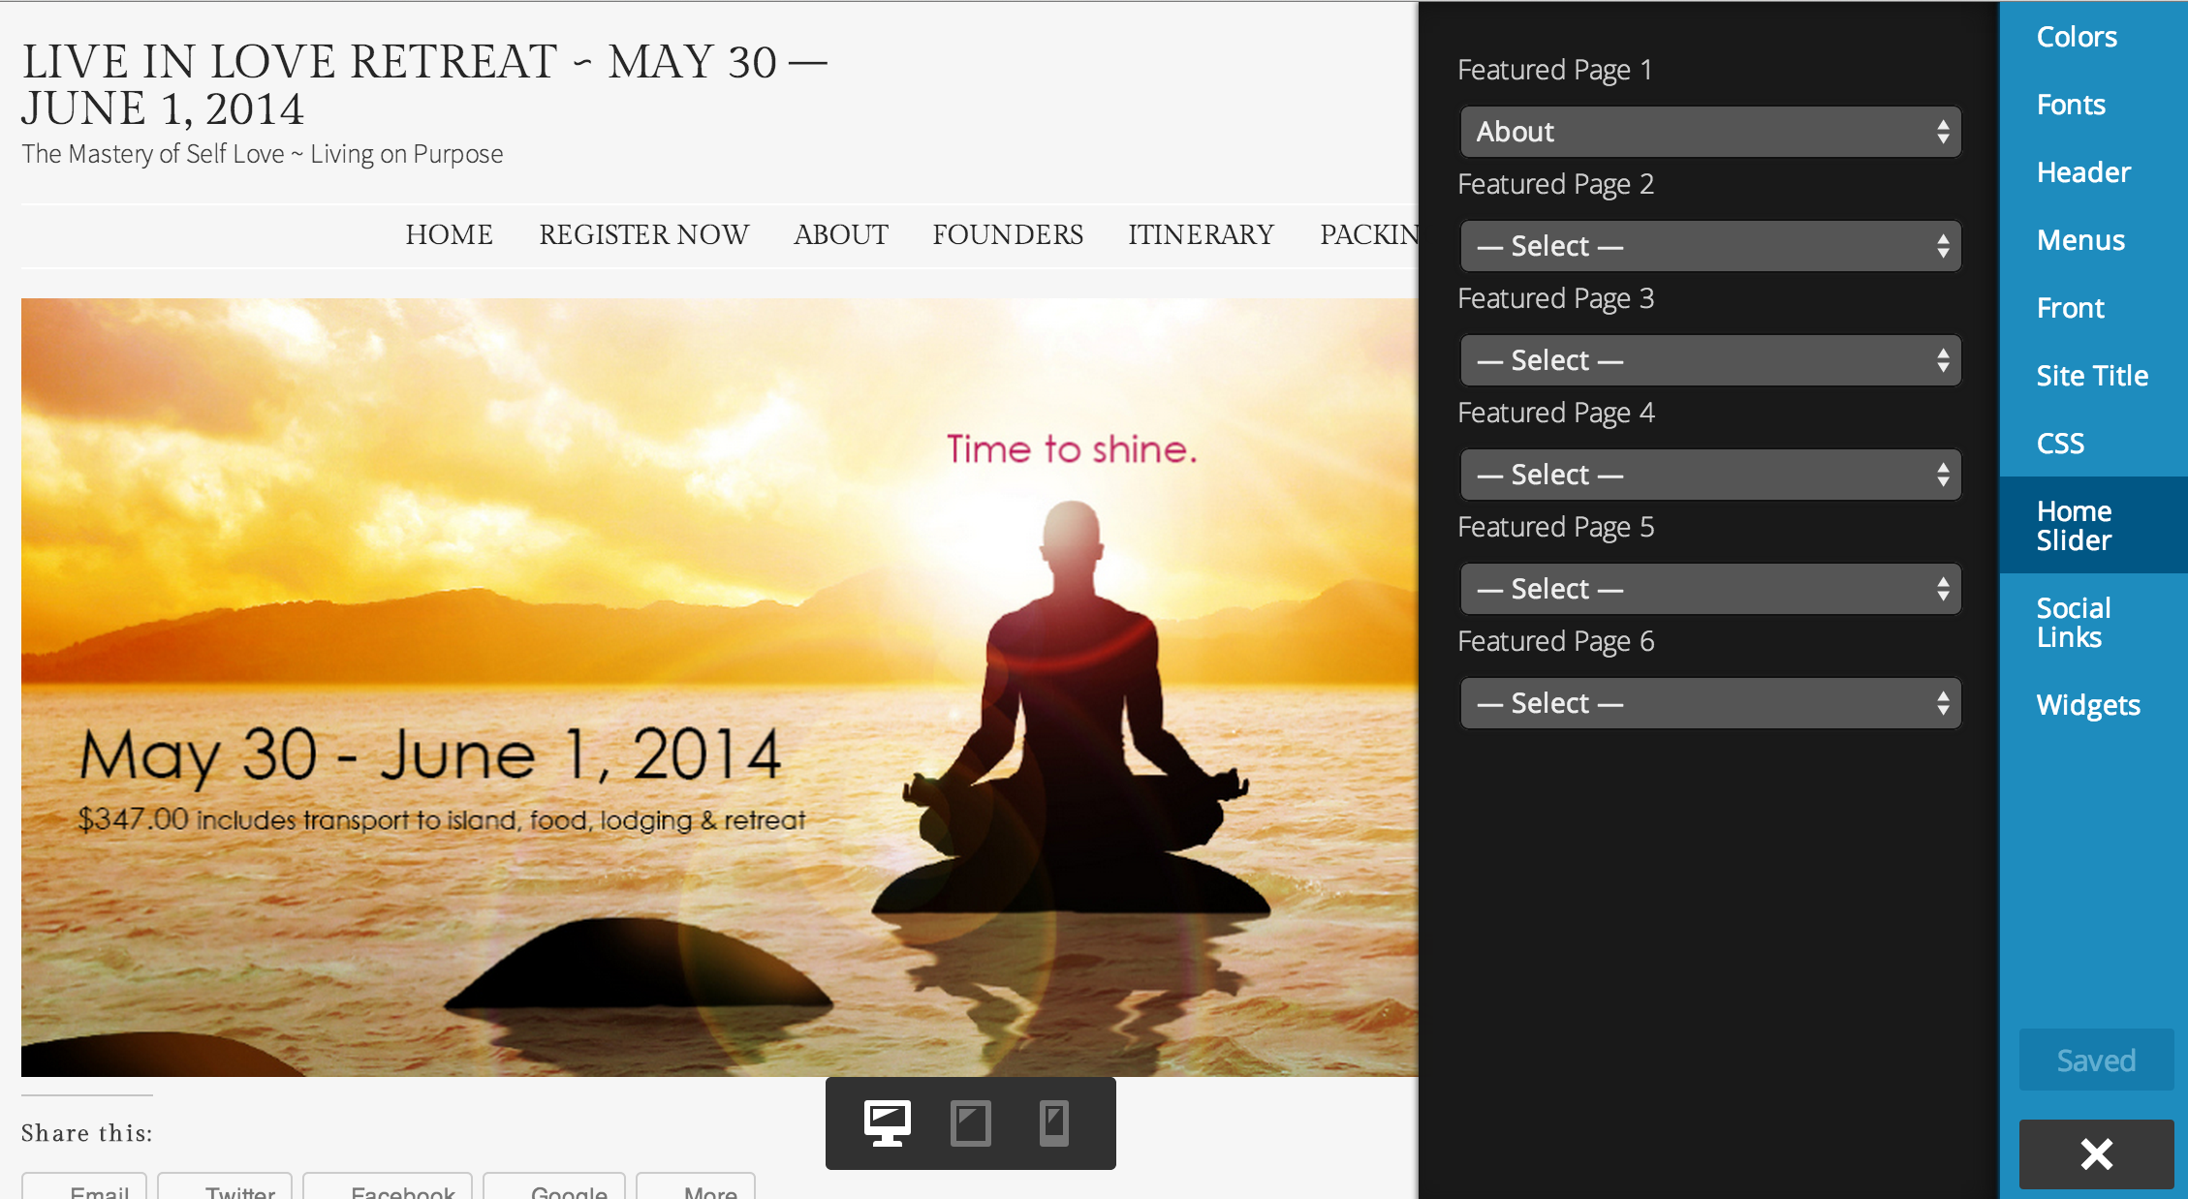Open the CSS customizer tab

point(2060,444)
